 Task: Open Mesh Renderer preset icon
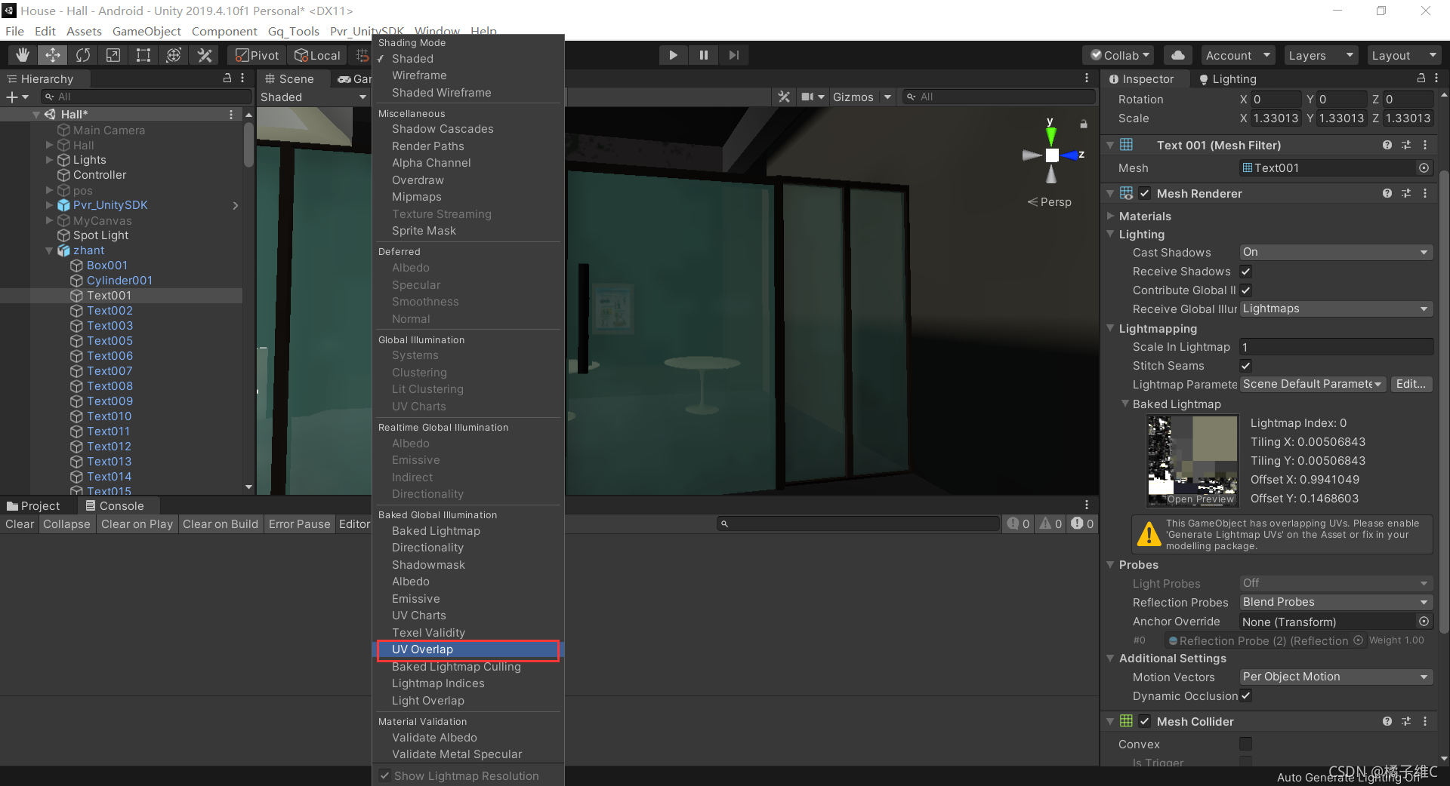click(1406, 193)
